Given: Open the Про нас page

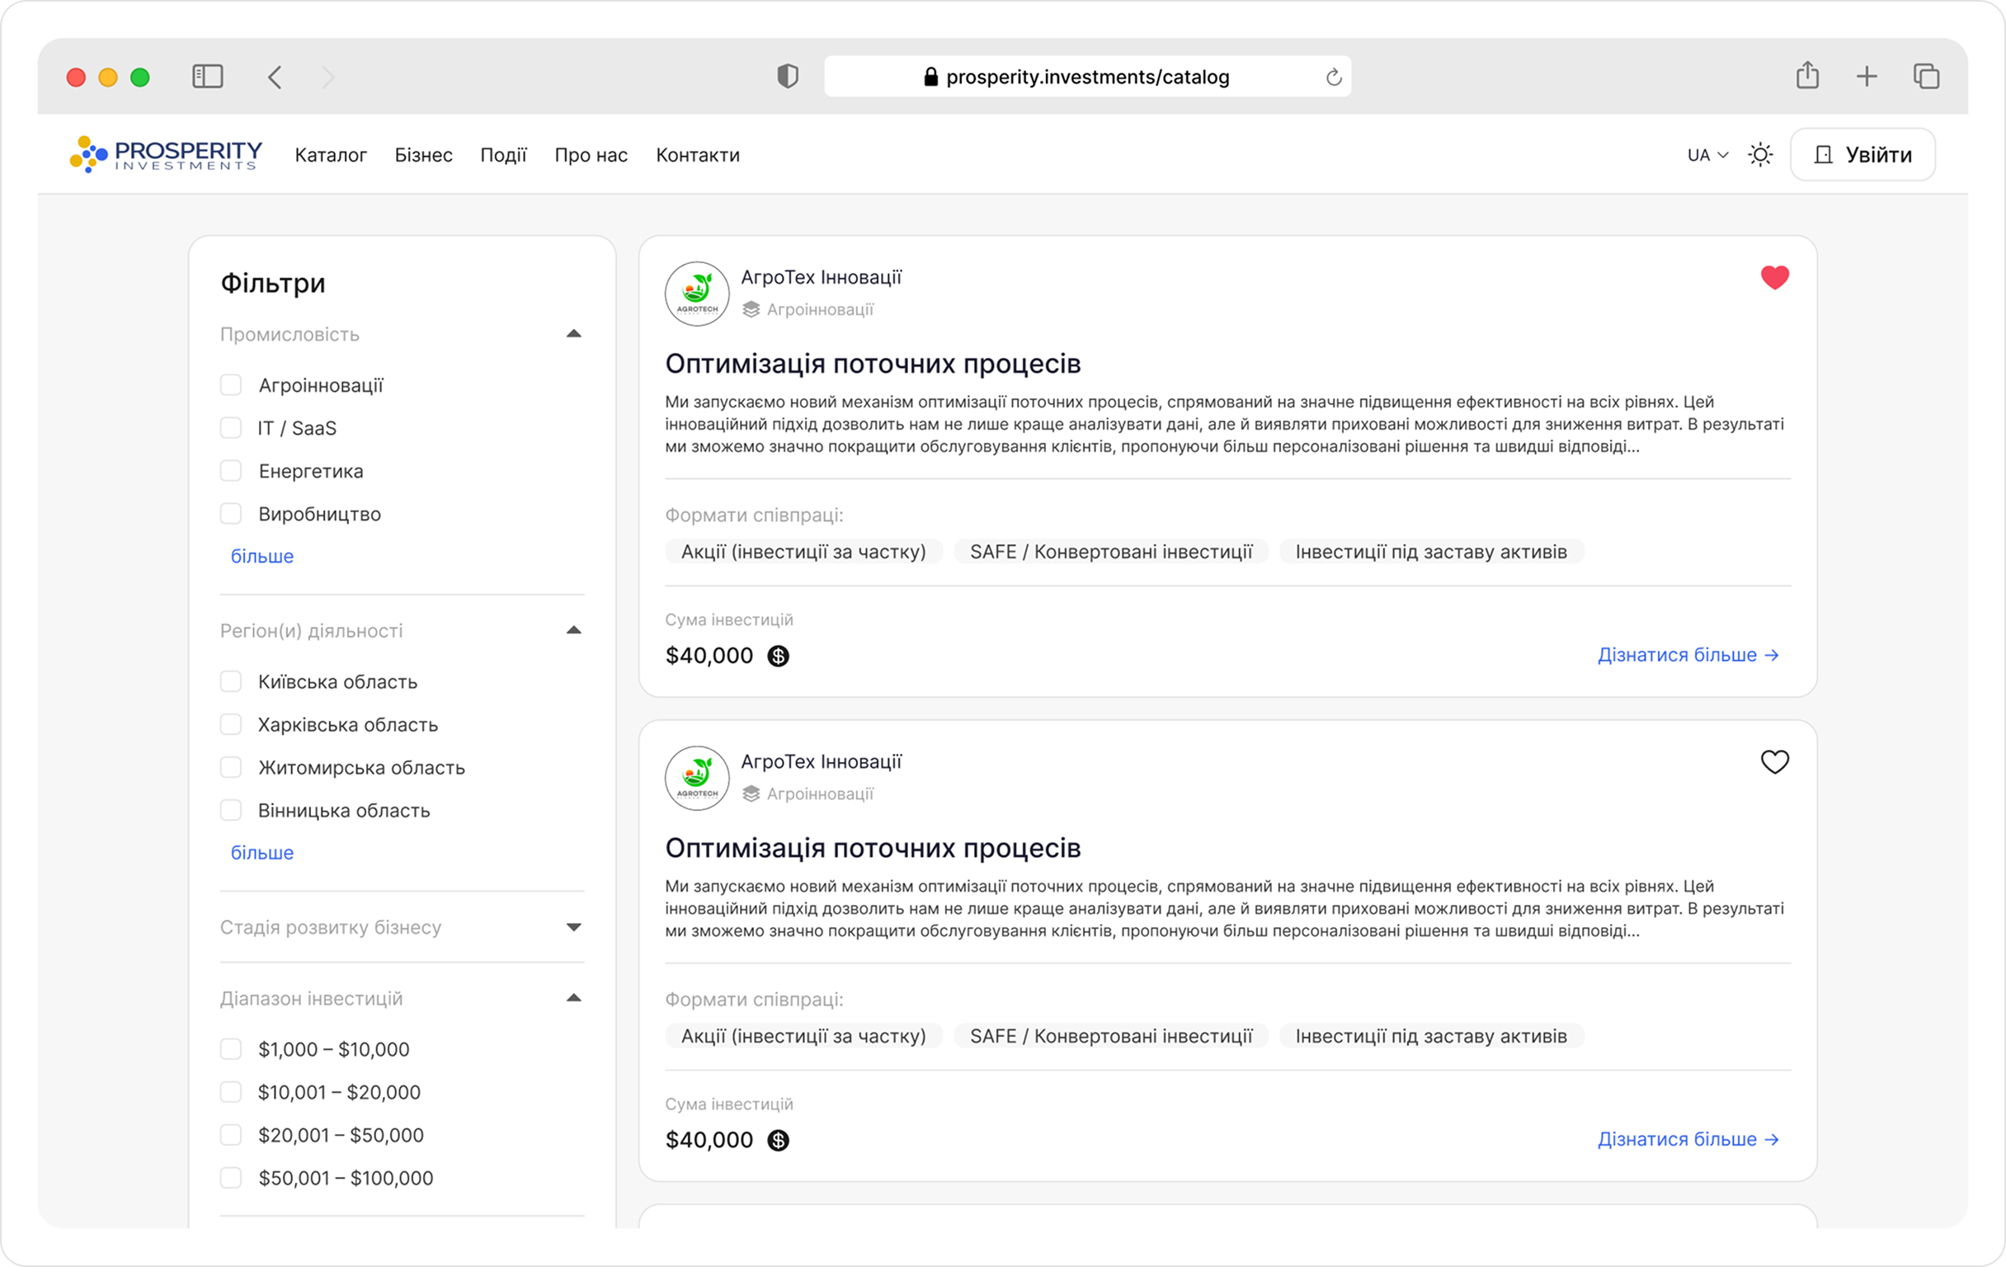Looking at the screenshot, I should (591, 155).
